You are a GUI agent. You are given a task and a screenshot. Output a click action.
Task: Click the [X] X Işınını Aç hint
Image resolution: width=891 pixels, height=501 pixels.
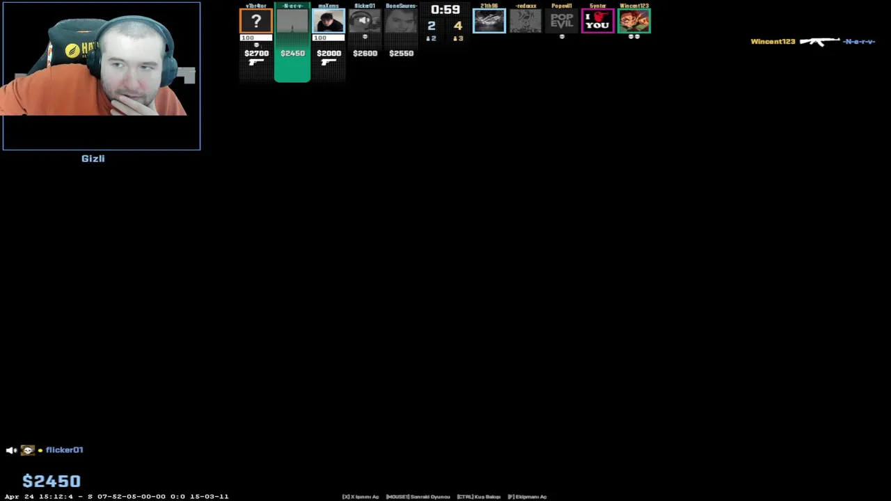click(x=361, y=497)
